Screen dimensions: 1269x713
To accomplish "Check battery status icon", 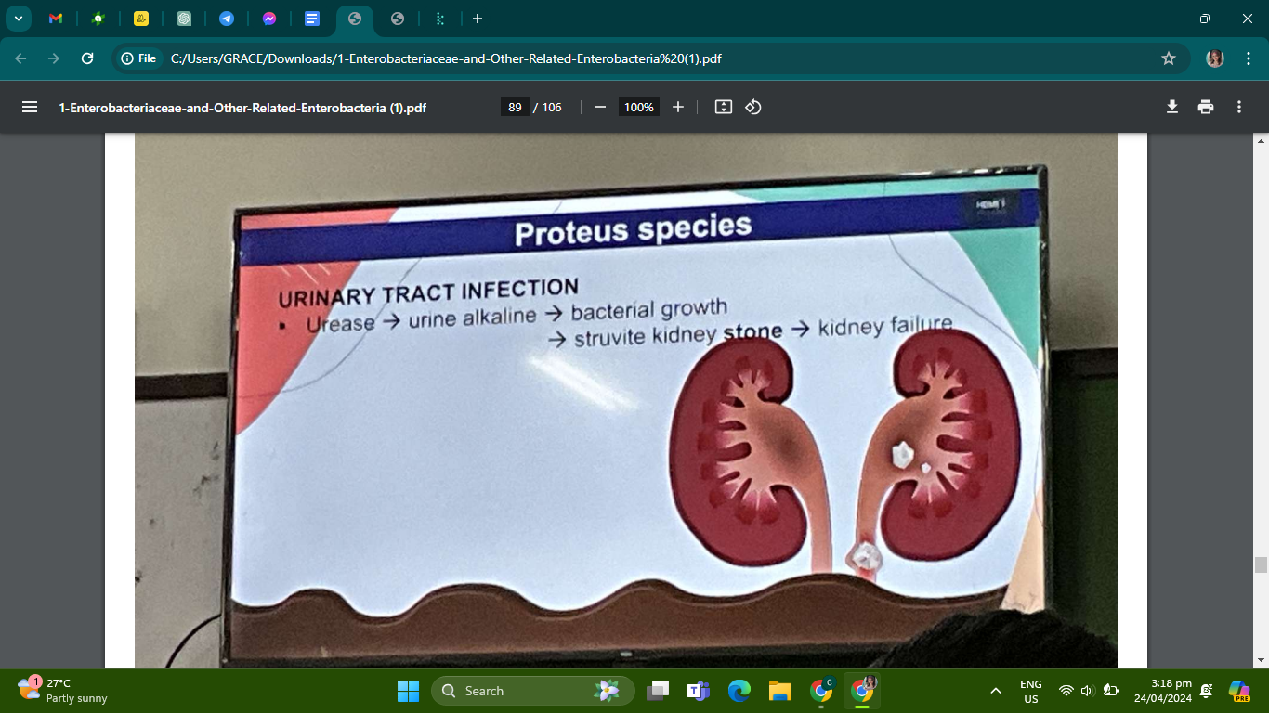I will 1110,691.
